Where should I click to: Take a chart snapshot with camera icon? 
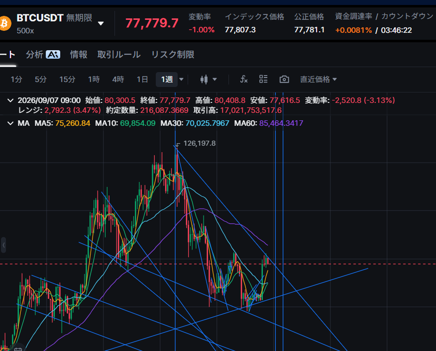284,80
